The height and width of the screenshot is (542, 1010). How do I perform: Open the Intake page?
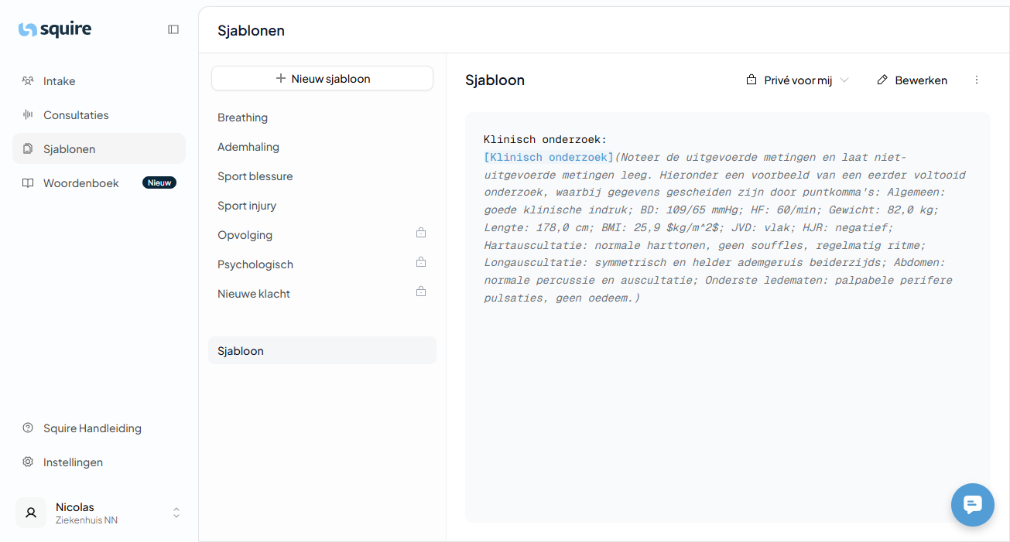(99, 81)
